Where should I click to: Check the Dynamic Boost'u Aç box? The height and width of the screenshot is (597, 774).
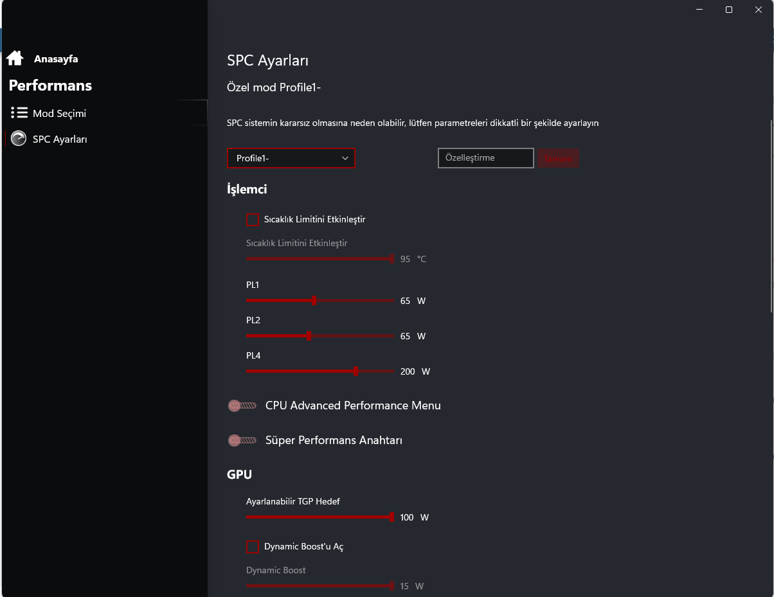[253, 547]
